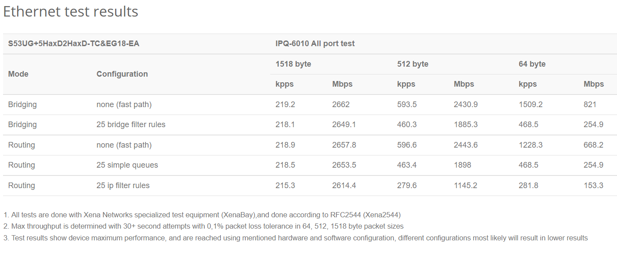The height and width of the screenshot is (253, 617).
Task: Select the 25 simple queues configuration cell
Action: coord(127,165)
